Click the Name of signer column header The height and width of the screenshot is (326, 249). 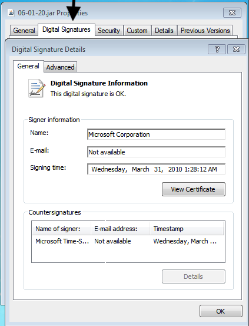tap(61, 229)
